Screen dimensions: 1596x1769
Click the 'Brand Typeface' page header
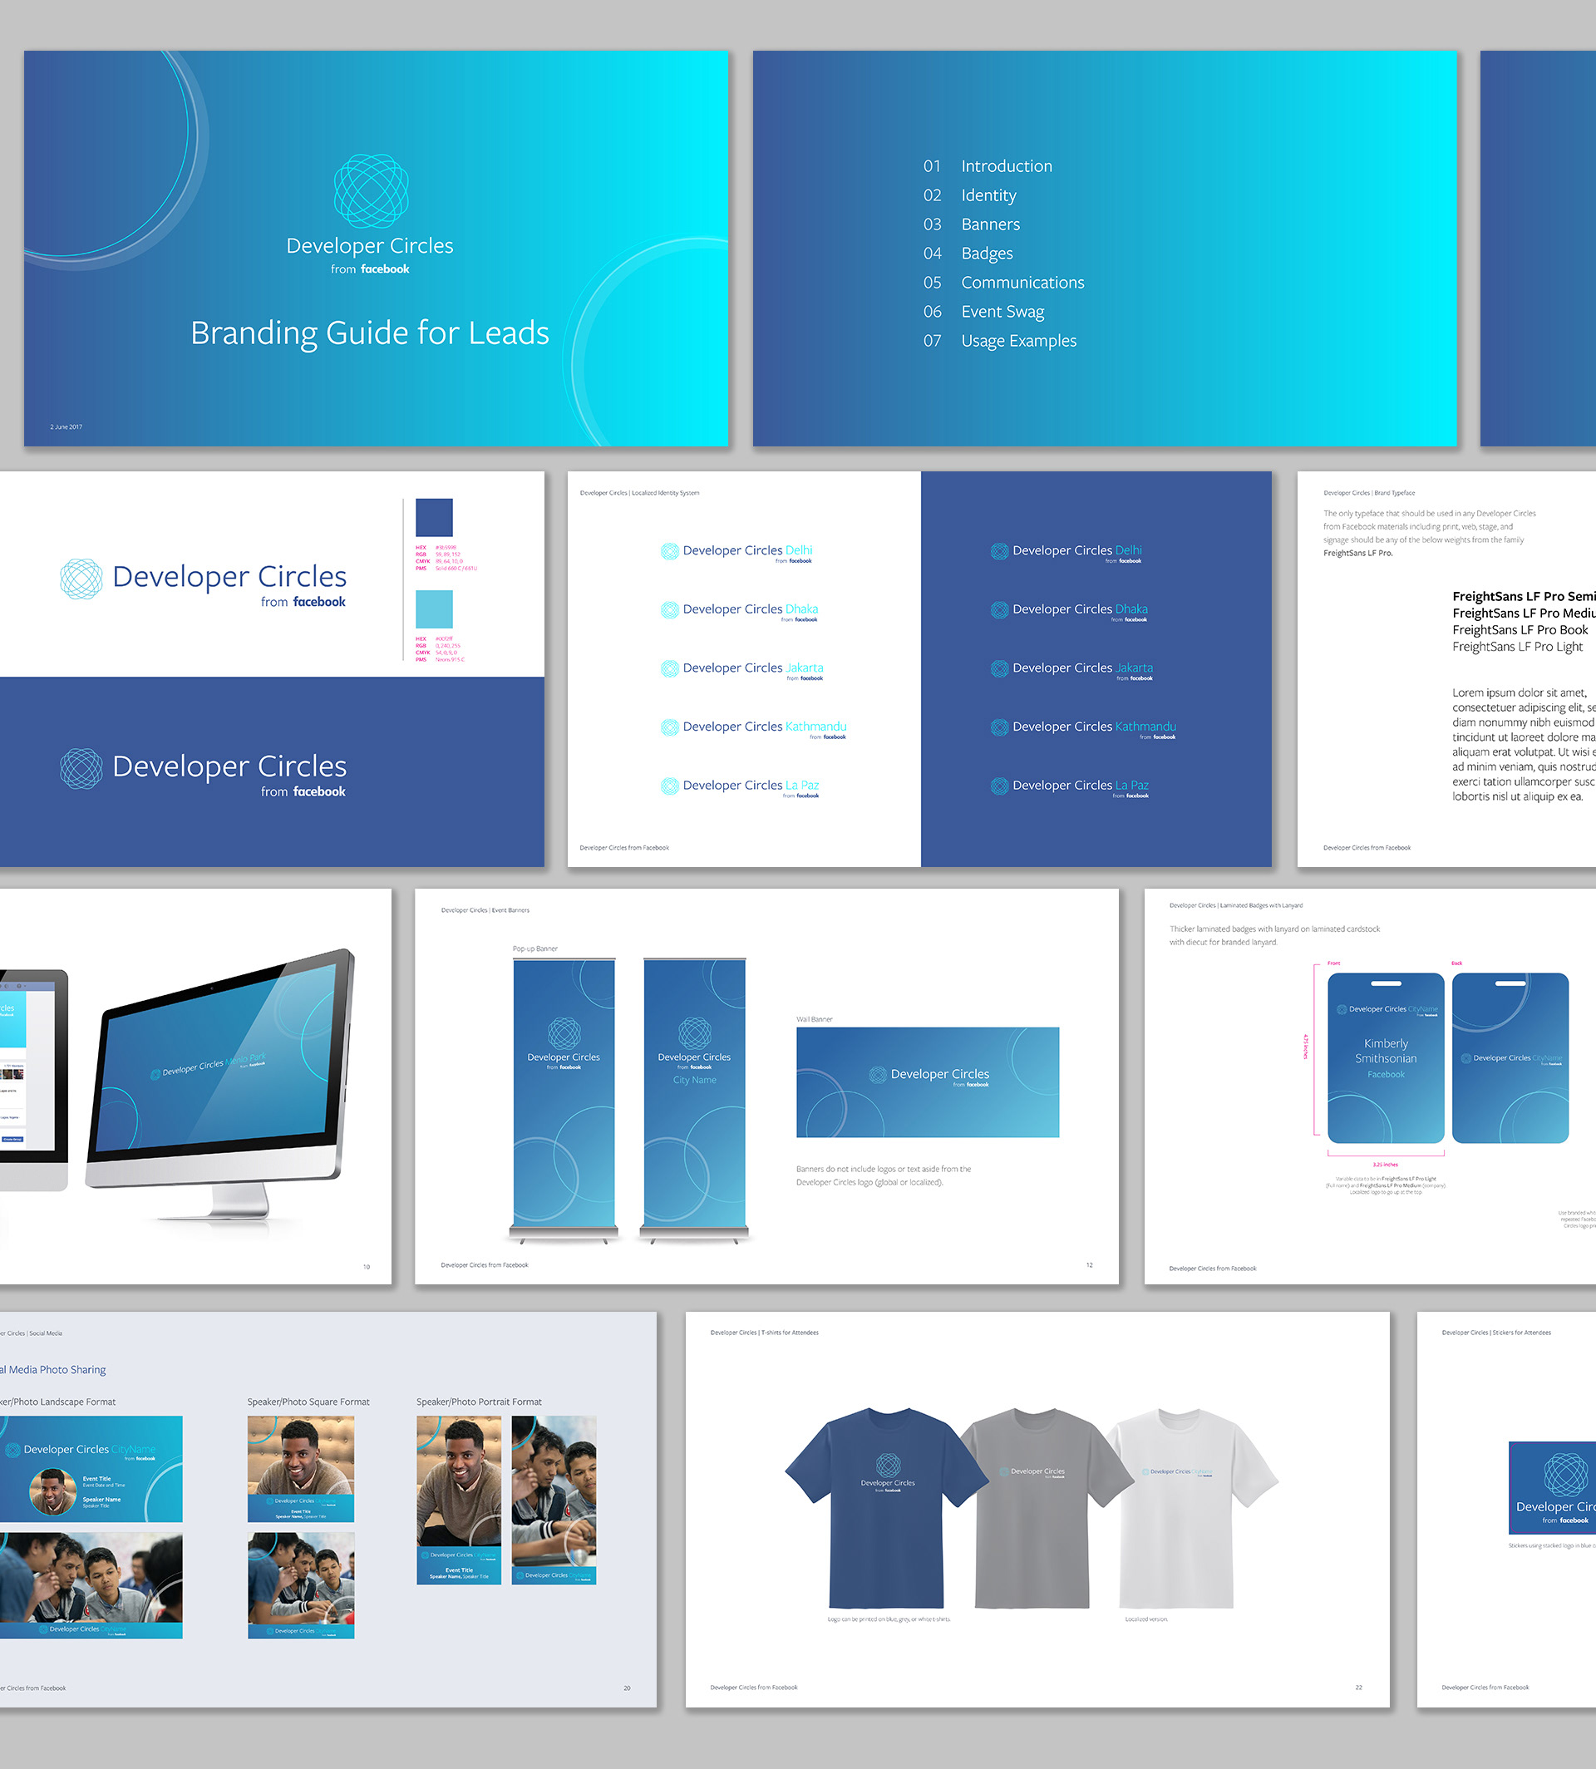click(x=1369, y=493)
